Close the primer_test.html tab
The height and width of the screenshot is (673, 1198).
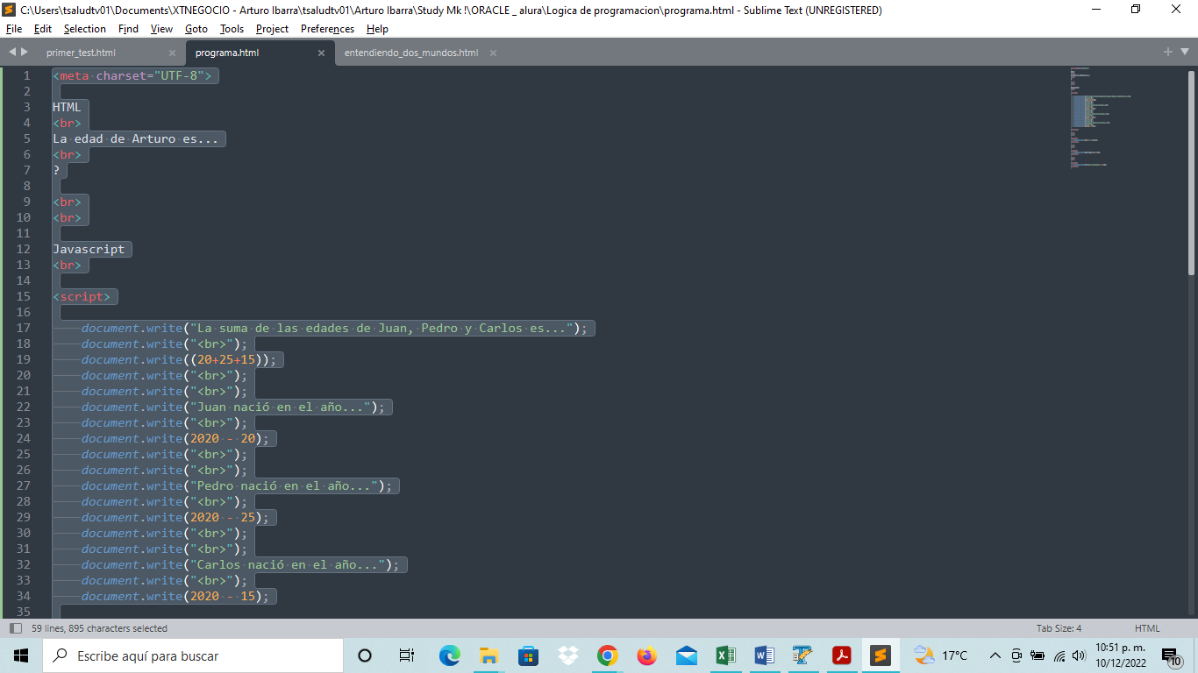coord(173,53)
